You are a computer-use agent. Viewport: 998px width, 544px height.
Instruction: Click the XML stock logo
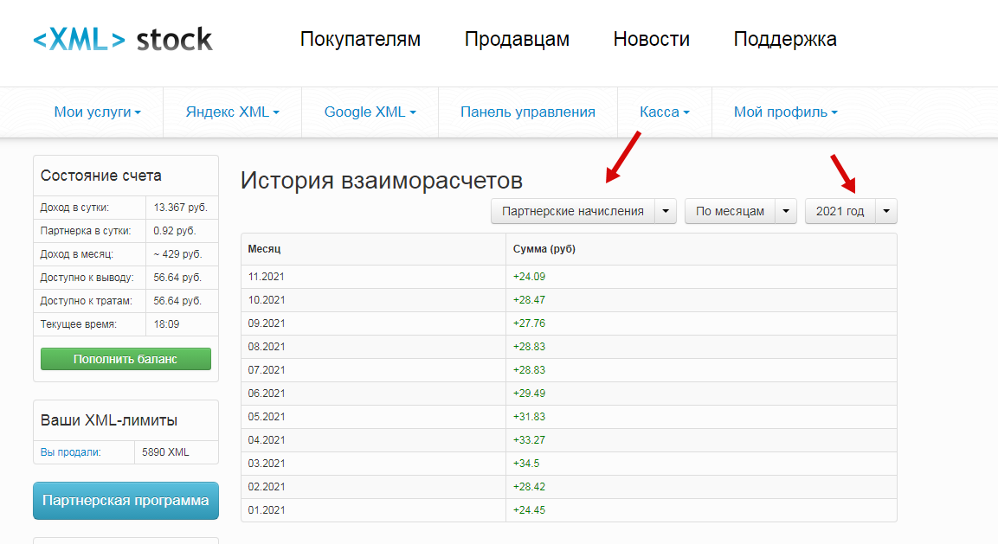pyautogui.click(x=122, y=40)
